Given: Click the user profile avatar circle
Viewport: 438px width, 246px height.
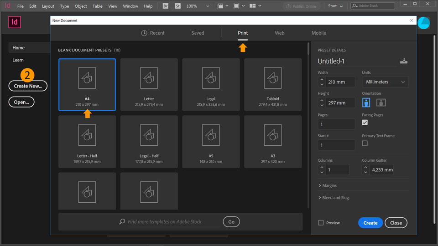Looking at the screenshot, I should [x=424, y=23].
